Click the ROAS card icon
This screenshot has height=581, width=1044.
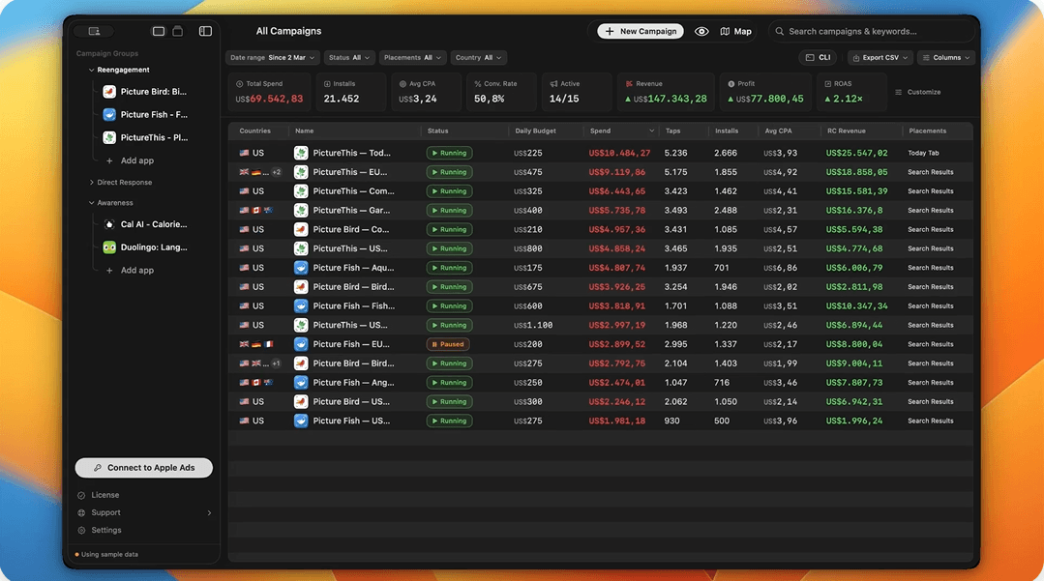click(827, 84)
